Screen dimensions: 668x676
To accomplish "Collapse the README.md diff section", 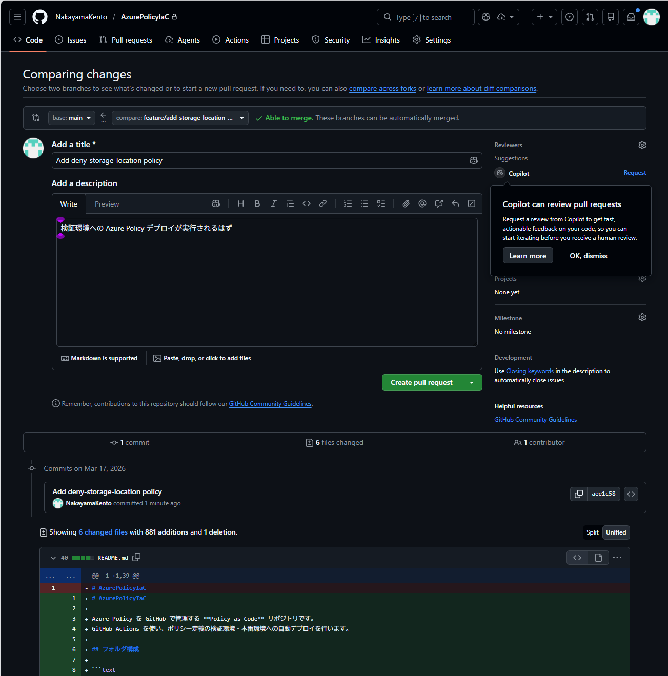I will click(53, 558).
